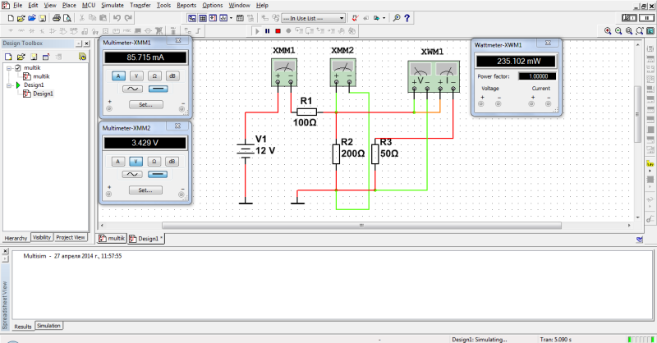657x343 pixels.
Task: Switch to the multik schematic tab
Action: [112, 238]
